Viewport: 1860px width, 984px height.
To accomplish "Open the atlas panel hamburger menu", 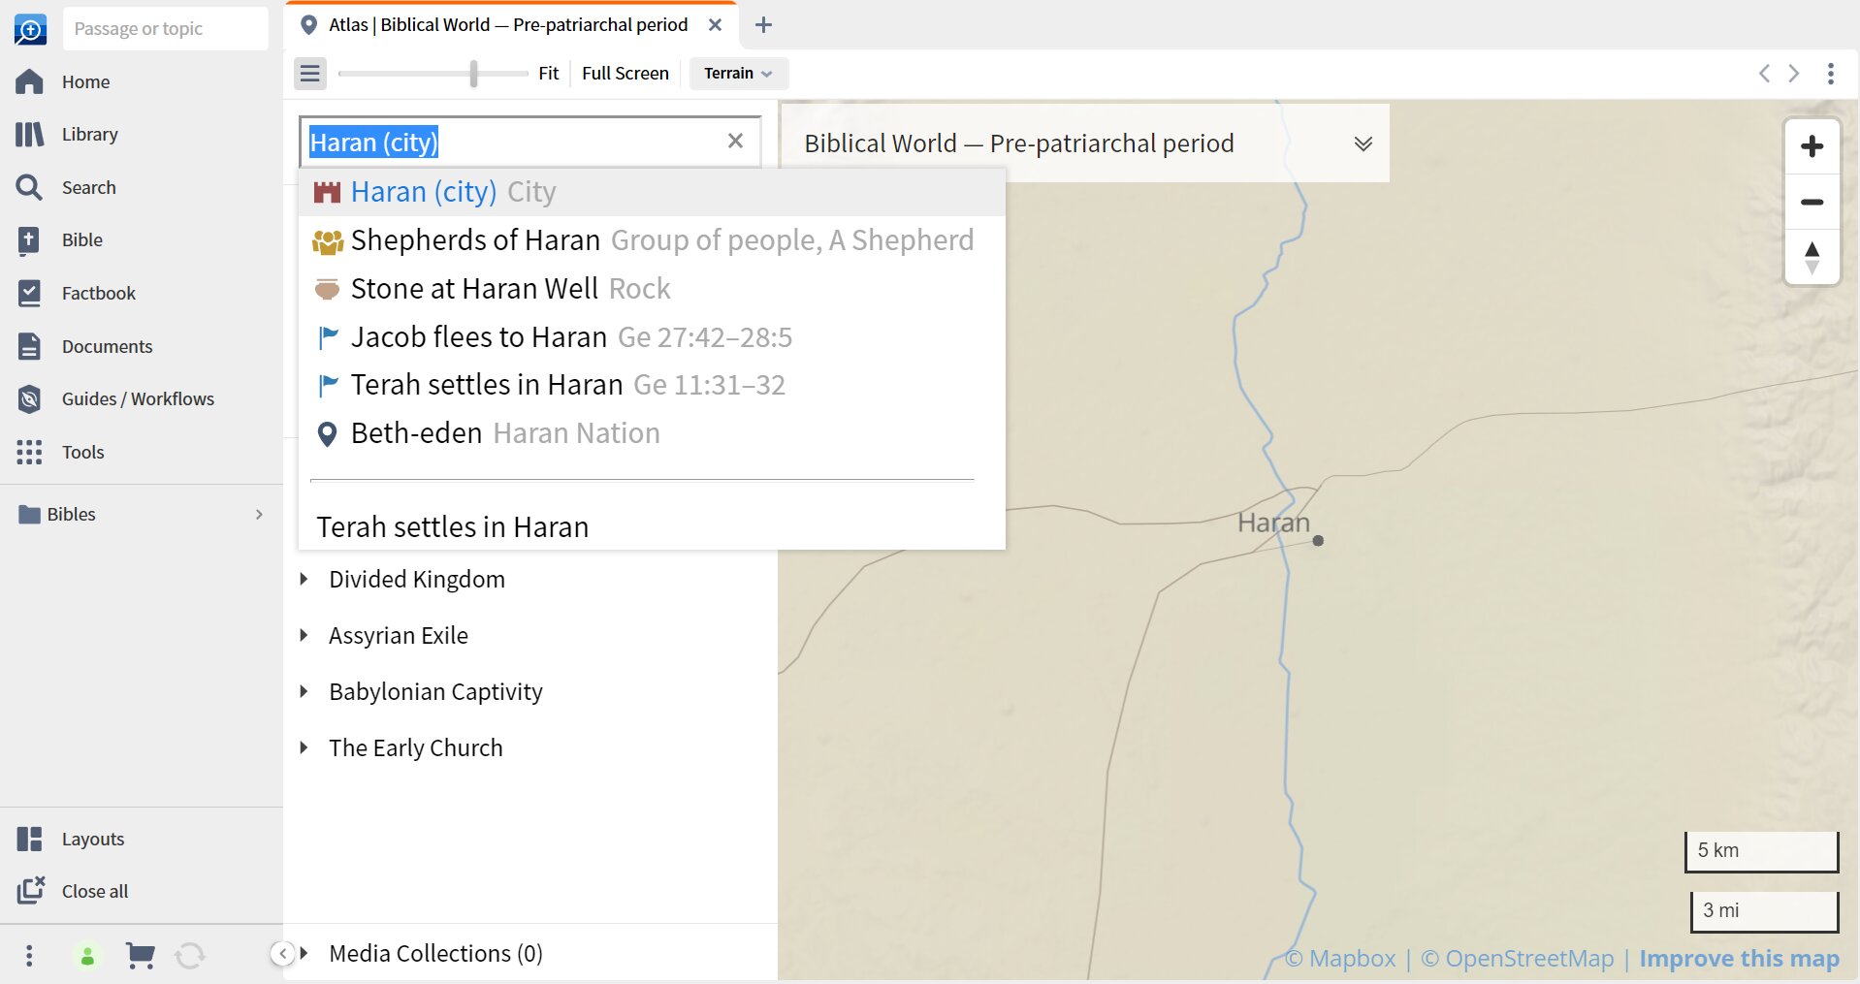I will point(309,73).
